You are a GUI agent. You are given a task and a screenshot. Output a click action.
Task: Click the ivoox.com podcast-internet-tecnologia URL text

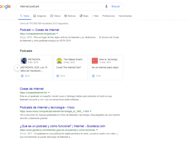pos(55,111)
